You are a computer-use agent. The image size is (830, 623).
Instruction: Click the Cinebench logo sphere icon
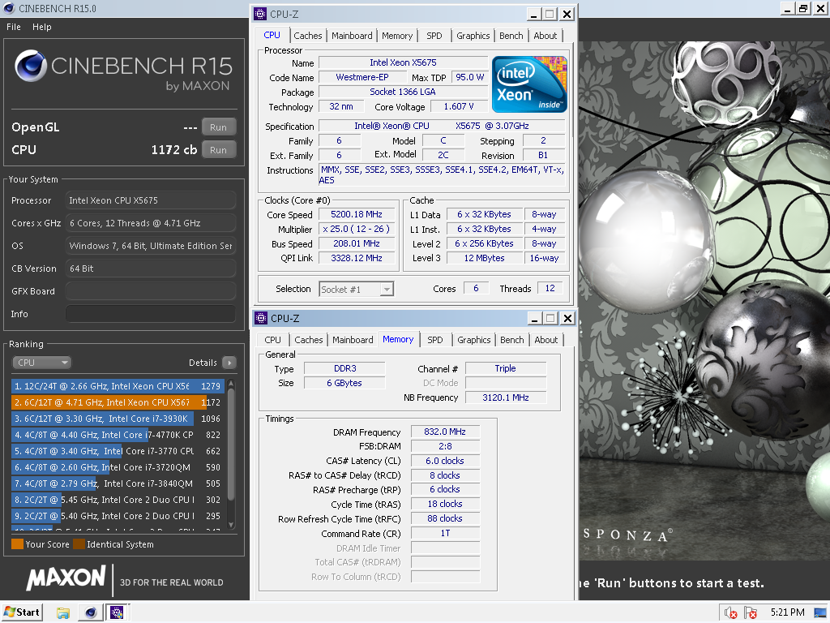point(31,66)
